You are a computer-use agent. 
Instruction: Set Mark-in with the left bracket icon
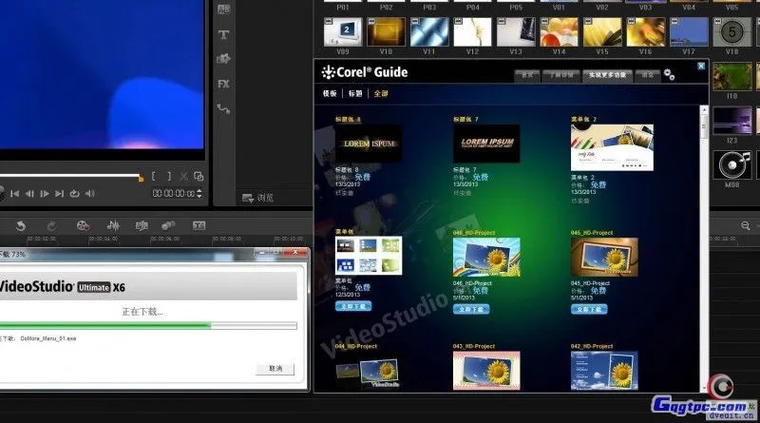154,177
